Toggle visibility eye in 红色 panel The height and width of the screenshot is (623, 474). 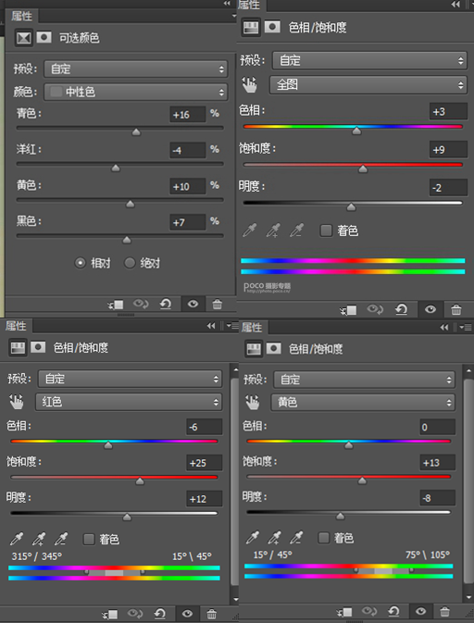(x=187, y=614)
